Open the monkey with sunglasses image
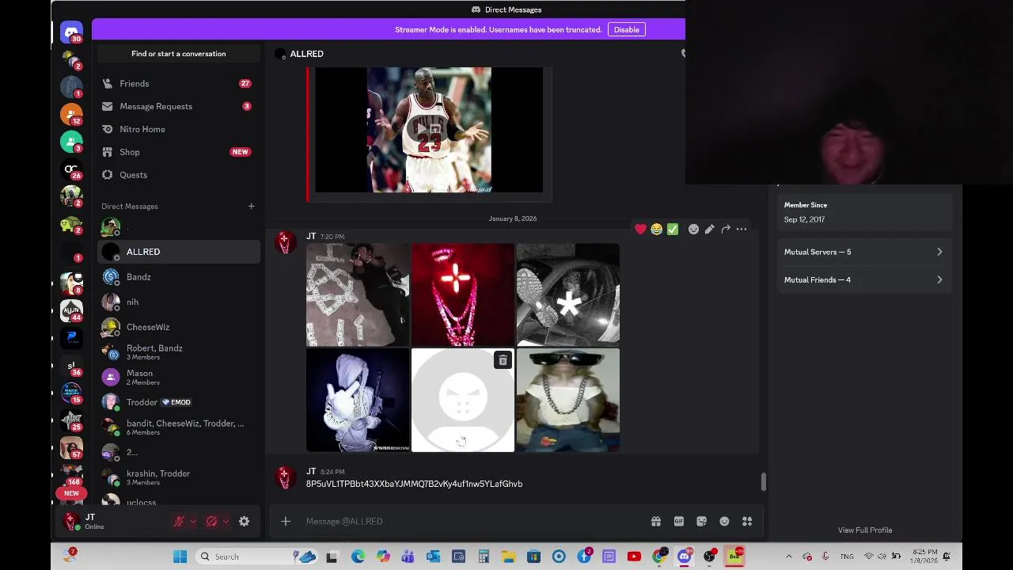The height and width of the screenshot is (570, 1013). point(568,400)
